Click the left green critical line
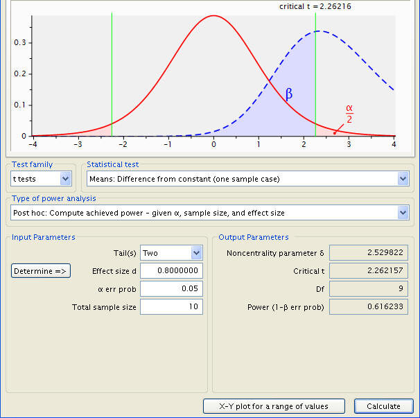Viewport: 420px width, 418px height. (112, 74)
